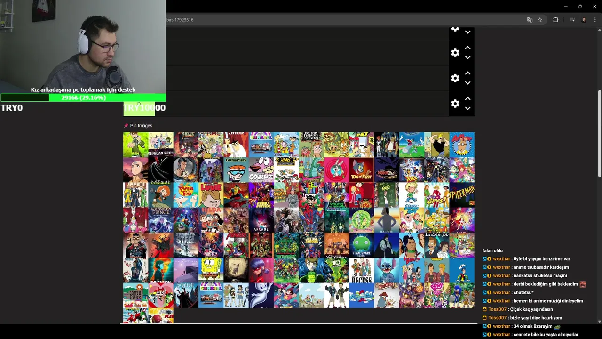Select the Samurai Jack thumbnail
The width and height of the screenshot is (602, 339).
coord(236,145)
